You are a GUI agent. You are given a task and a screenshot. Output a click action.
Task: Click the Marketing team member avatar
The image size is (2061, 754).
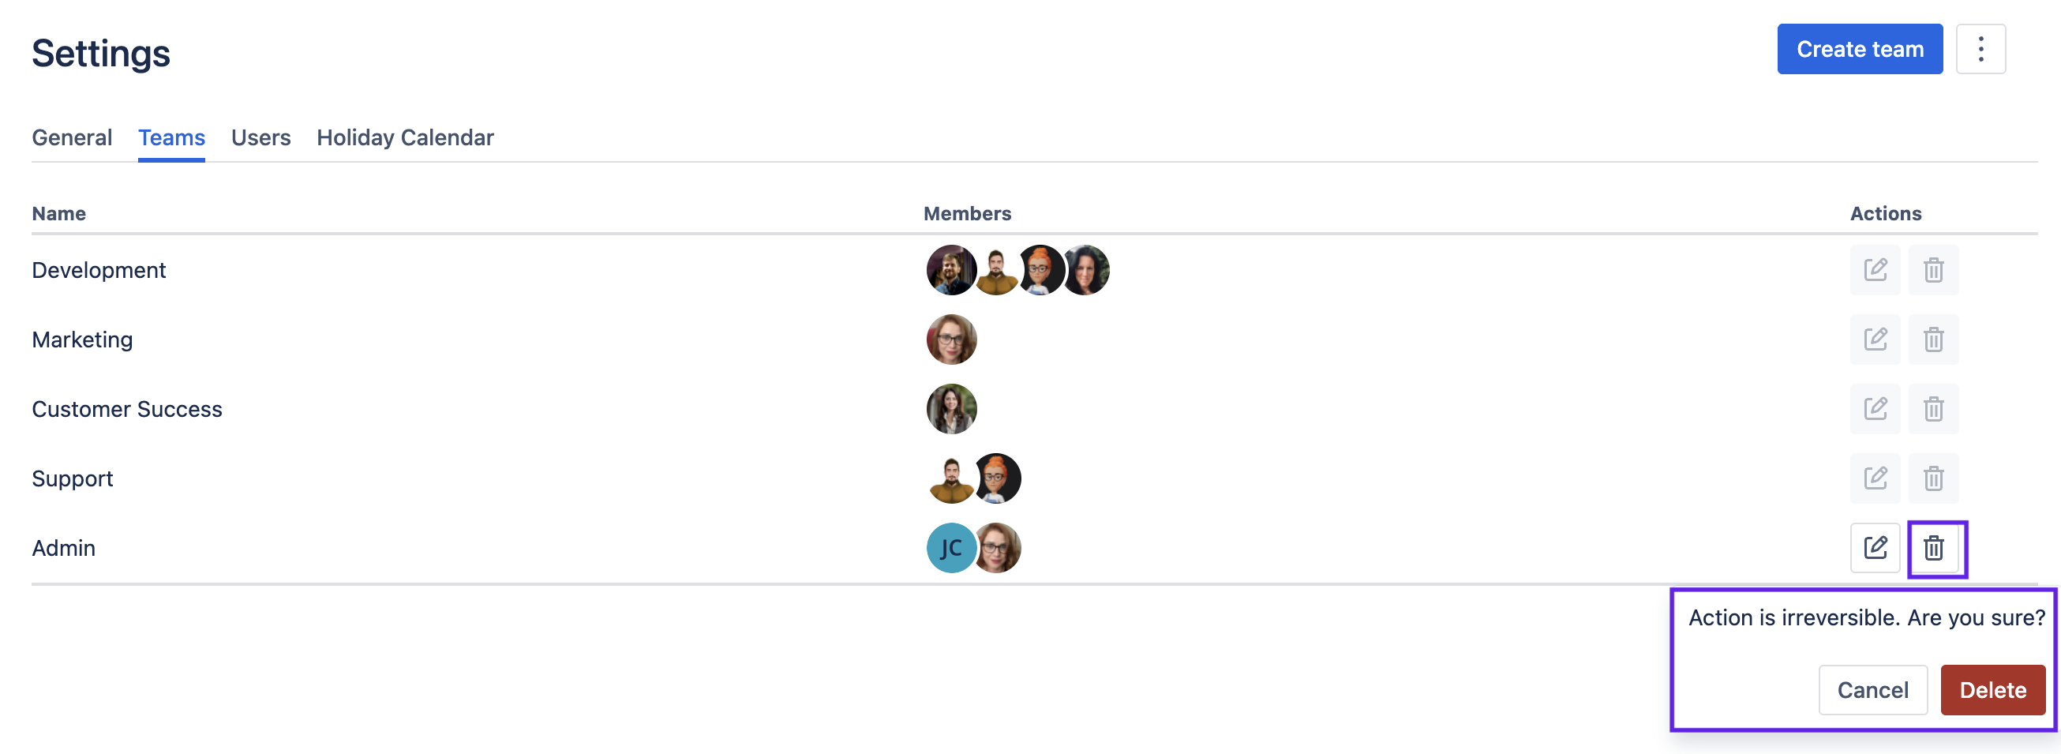click(951, 339)
